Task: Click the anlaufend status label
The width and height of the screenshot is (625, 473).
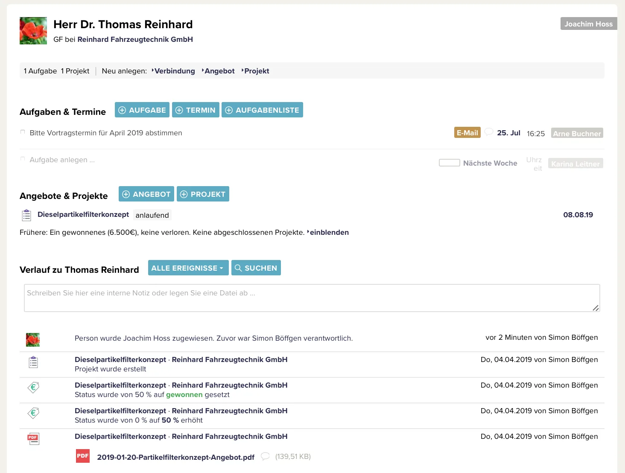Action: tap(152, 215)
